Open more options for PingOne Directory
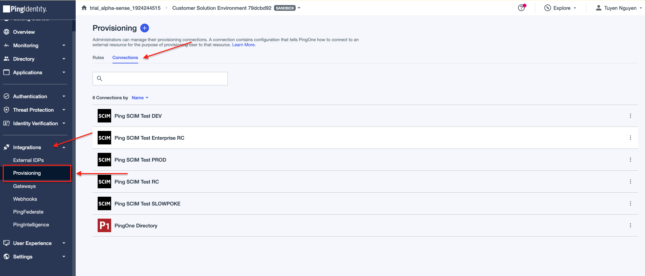Screen dimensions: 645x276 630,225
